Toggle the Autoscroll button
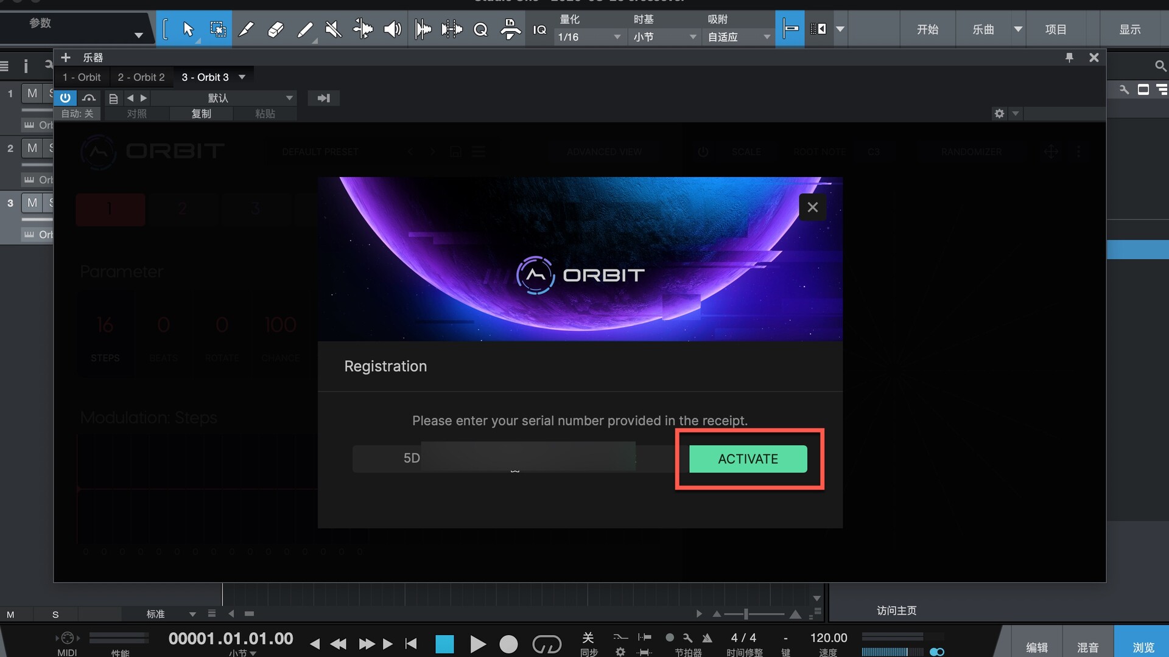 click(x=818, y=29)
